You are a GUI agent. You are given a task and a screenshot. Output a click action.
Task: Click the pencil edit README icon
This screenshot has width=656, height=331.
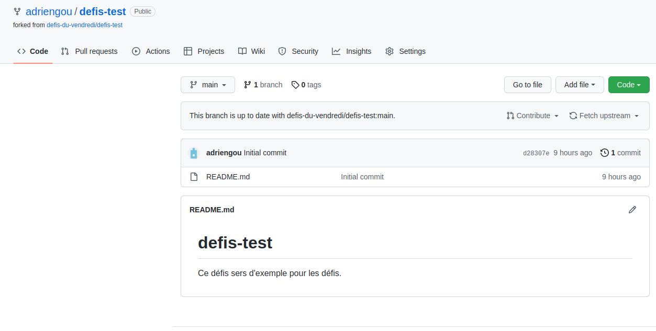pos(632,210)
